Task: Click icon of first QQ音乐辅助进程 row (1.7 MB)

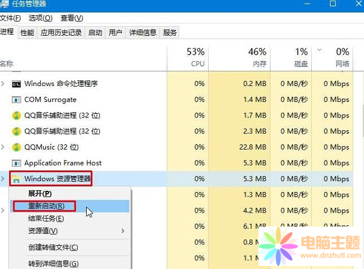Action: tap(16, 116)
